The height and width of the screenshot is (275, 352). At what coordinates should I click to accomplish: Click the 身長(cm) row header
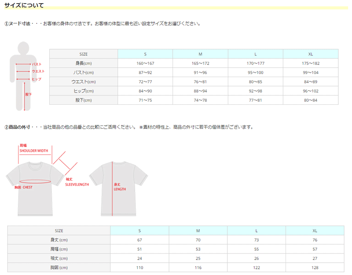click(x=84, y=63)
